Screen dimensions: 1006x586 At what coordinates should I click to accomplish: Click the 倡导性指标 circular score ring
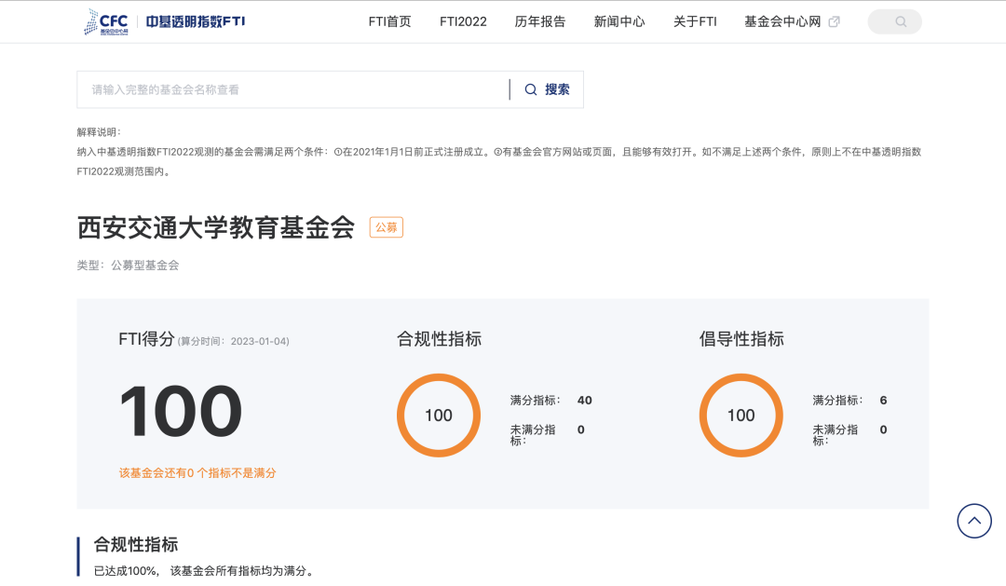coord(741,416)
